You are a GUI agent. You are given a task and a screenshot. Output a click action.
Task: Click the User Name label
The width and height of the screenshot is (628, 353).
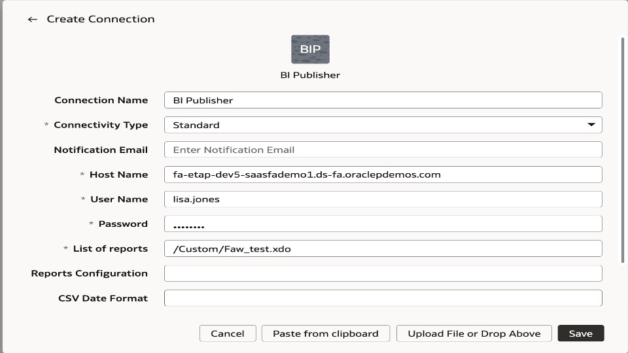119,199
